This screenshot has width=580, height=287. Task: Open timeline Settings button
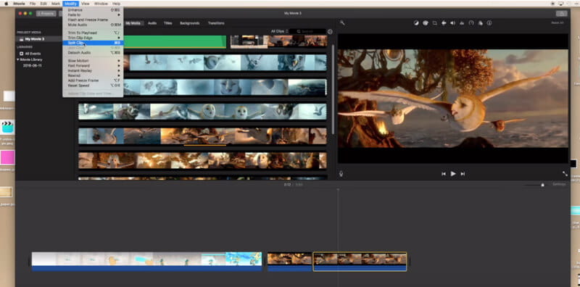559,184
